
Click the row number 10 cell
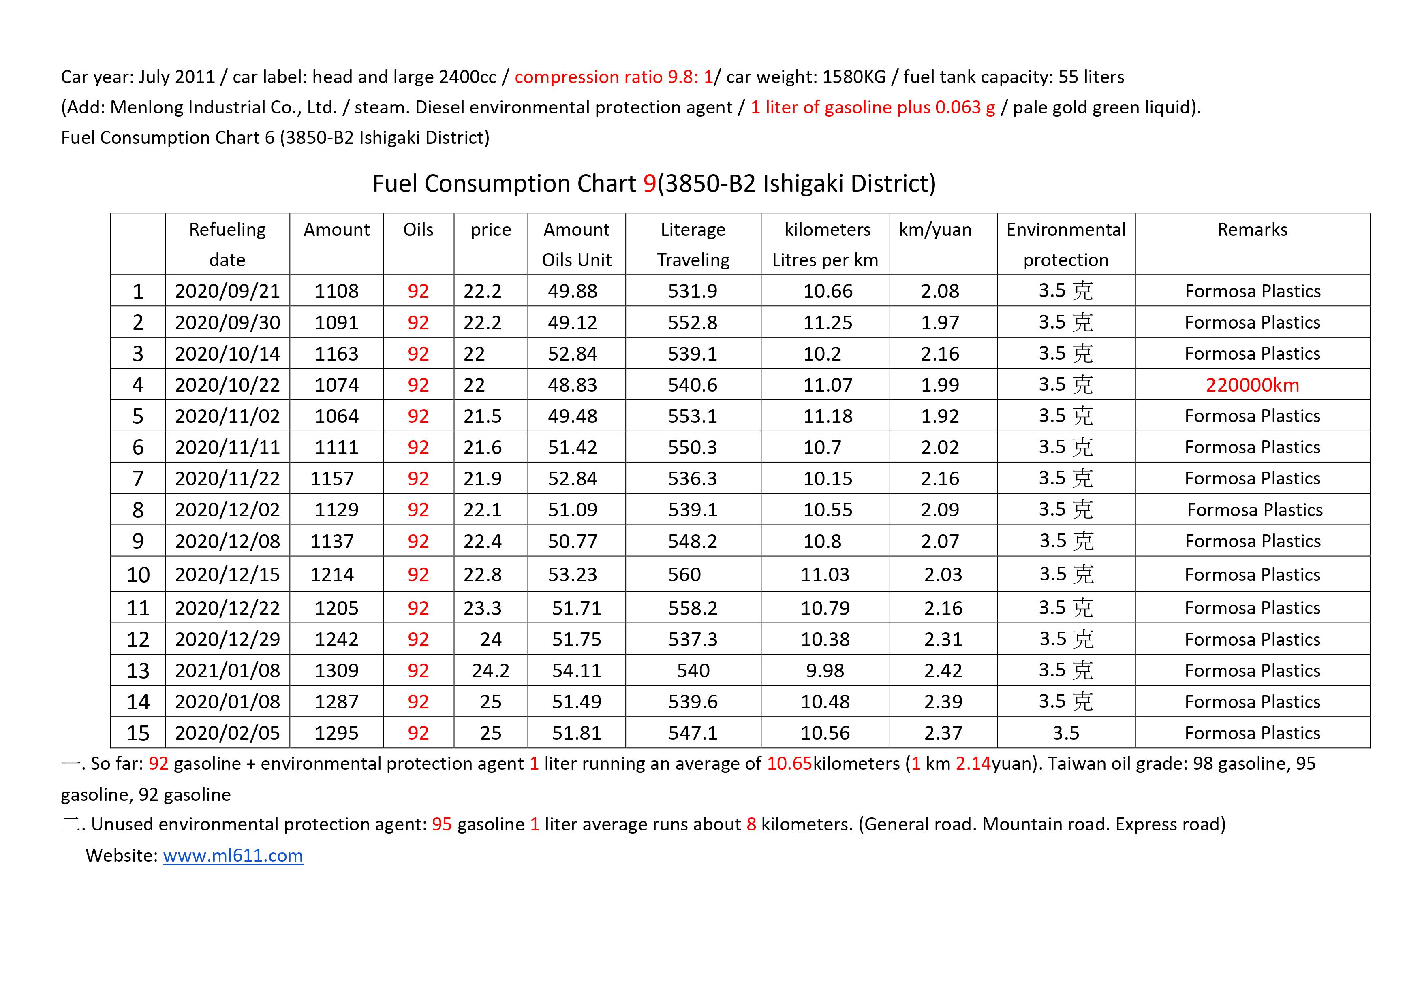coord(137,575)
